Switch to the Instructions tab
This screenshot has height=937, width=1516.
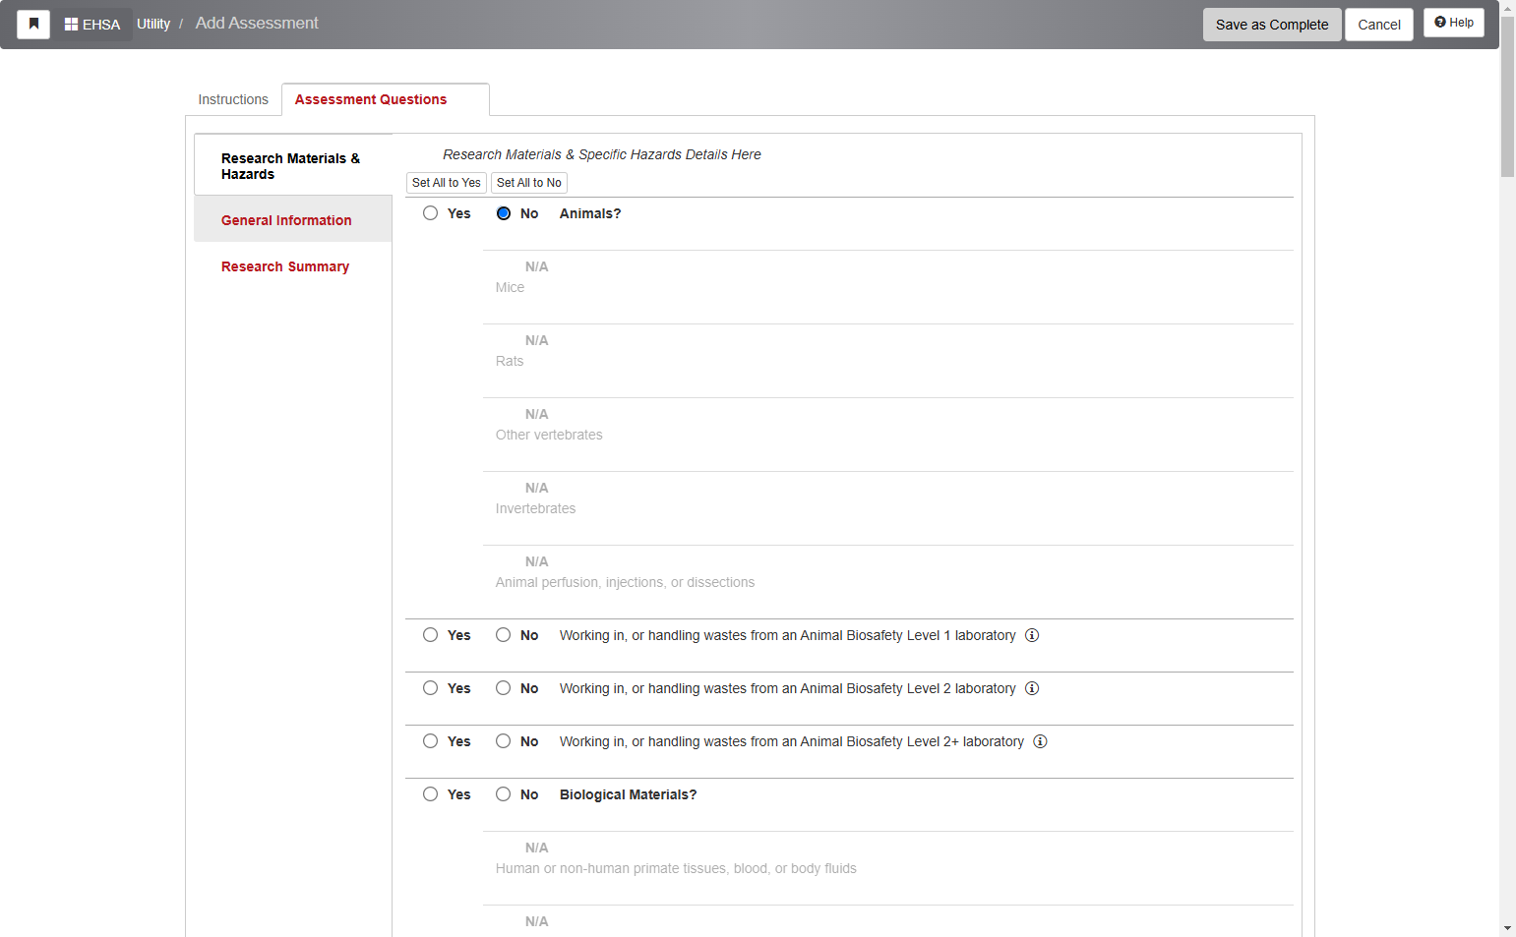[233, 99]
